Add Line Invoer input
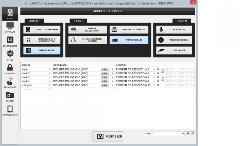240x146 pixels. (x=174, y=50)
